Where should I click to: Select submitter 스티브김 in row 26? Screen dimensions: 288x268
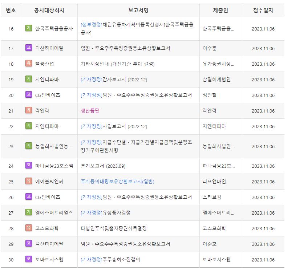[x=212, y=197]
